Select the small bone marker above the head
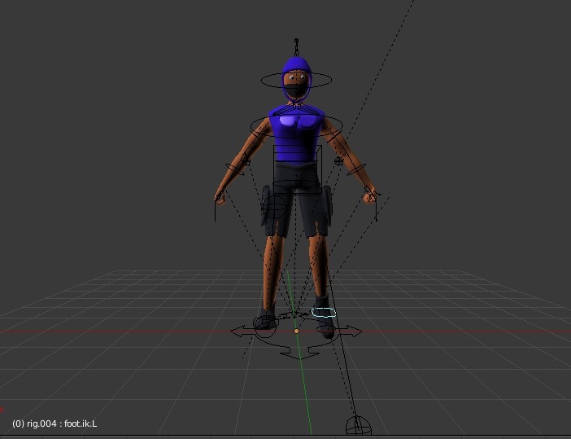The height and width of the screenshot is (439, 571). (296, 41)
